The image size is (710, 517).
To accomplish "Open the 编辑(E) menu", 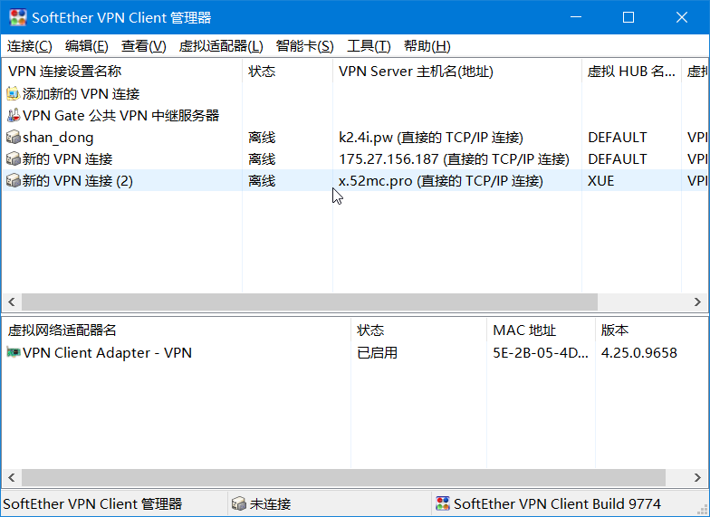I will pyautogui.click(x=87, y=45).
